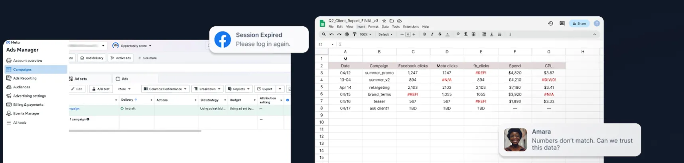Open the text color picker
The width and height of the screenshot is (684, 163).
(x=447, y=35)
